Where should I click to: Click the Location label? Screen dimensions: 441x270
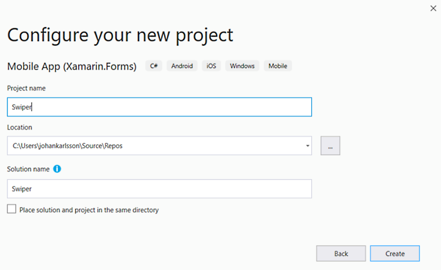(x=19, y=127)
